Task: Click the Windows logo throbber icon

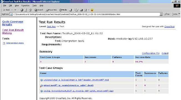Action: pos(177,6)
